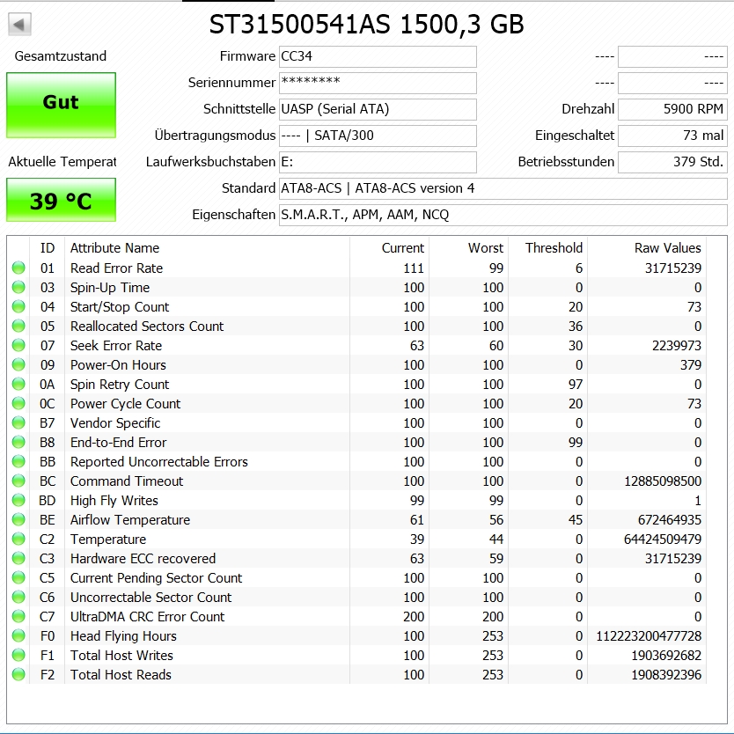Go to previous disk with back arrow
734x734 pixels.
pos(19,25)
